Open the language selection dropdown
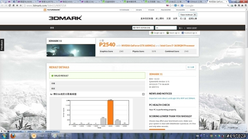 [188, 15]
